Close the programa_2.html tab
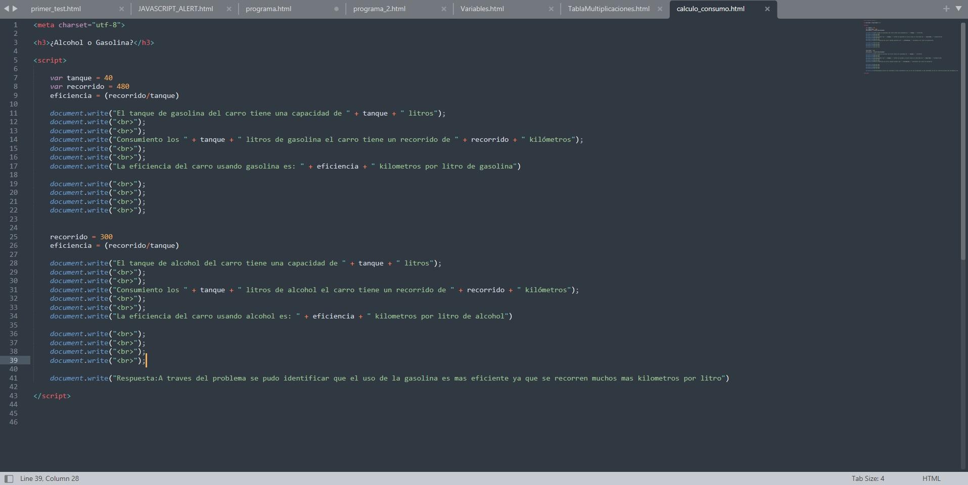This screenshot has width=968, height=485. click(444, 9)
